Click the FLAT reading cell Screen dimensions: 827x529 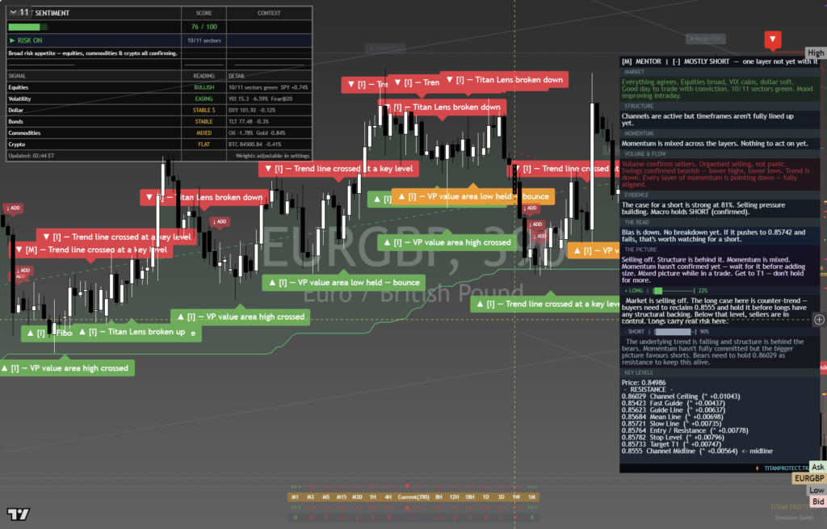pos(204,144)
